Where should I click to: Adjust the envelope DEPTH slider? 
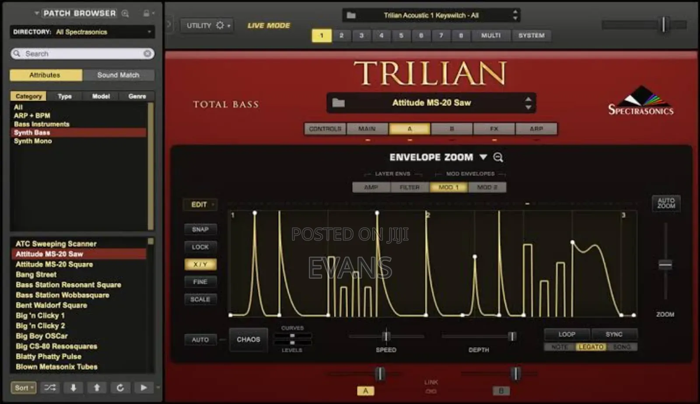click(479, 336)
